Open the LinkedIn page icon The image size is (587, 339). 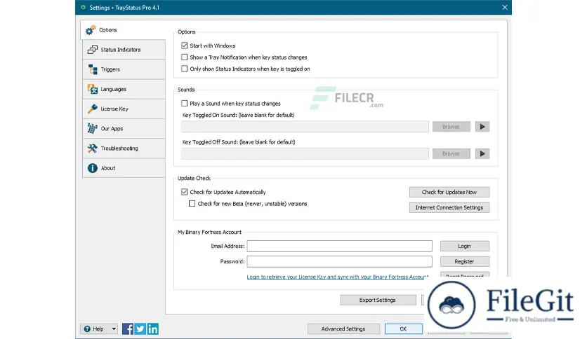(153, 329)
